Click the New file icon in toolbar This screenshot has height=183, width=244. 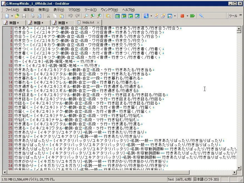7,16
